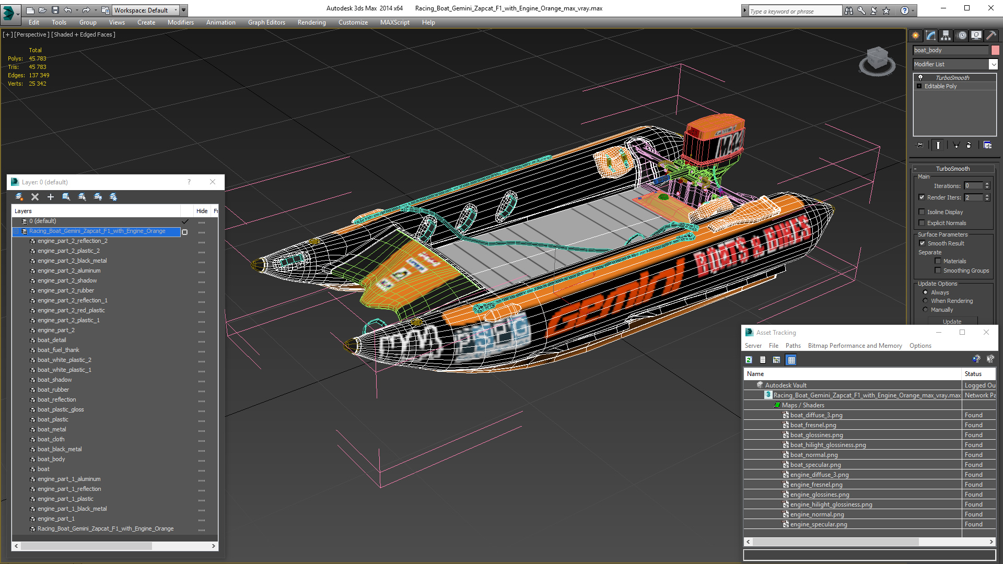Click the Shaded + Edged Faces viewport label

(x=84, y=34)
